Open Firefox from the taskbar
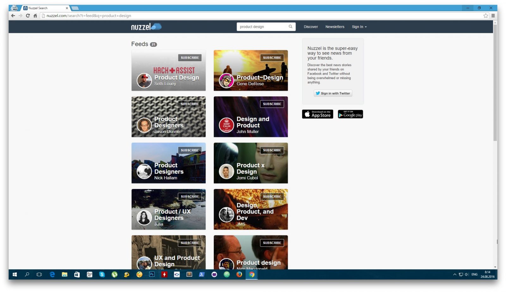Image resolution: width=506 pixels, height=292 pixels. click(239, 274)
